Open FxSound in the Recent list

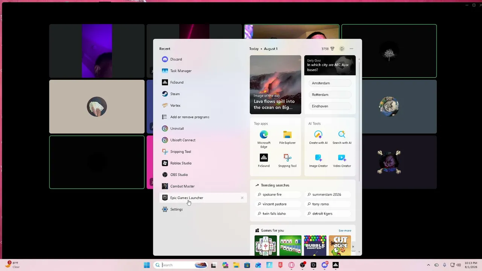(x=203, y=82)
